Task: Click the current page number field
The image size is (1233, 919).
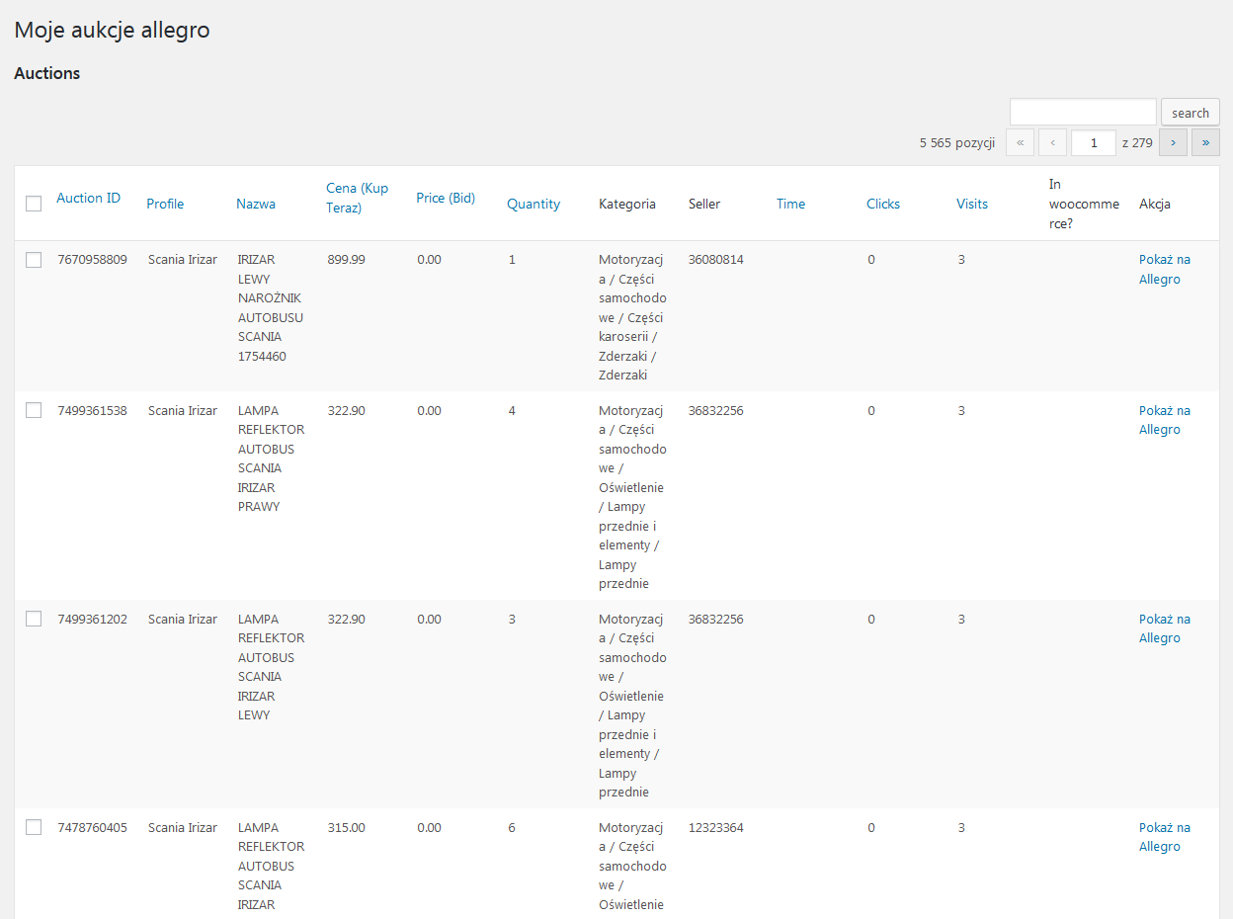Action: pos(1094,142)
